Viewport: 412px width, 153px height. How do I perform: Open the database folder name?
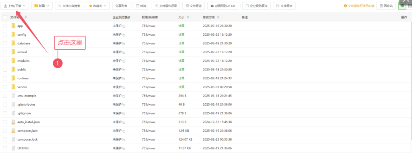[24, 43]
